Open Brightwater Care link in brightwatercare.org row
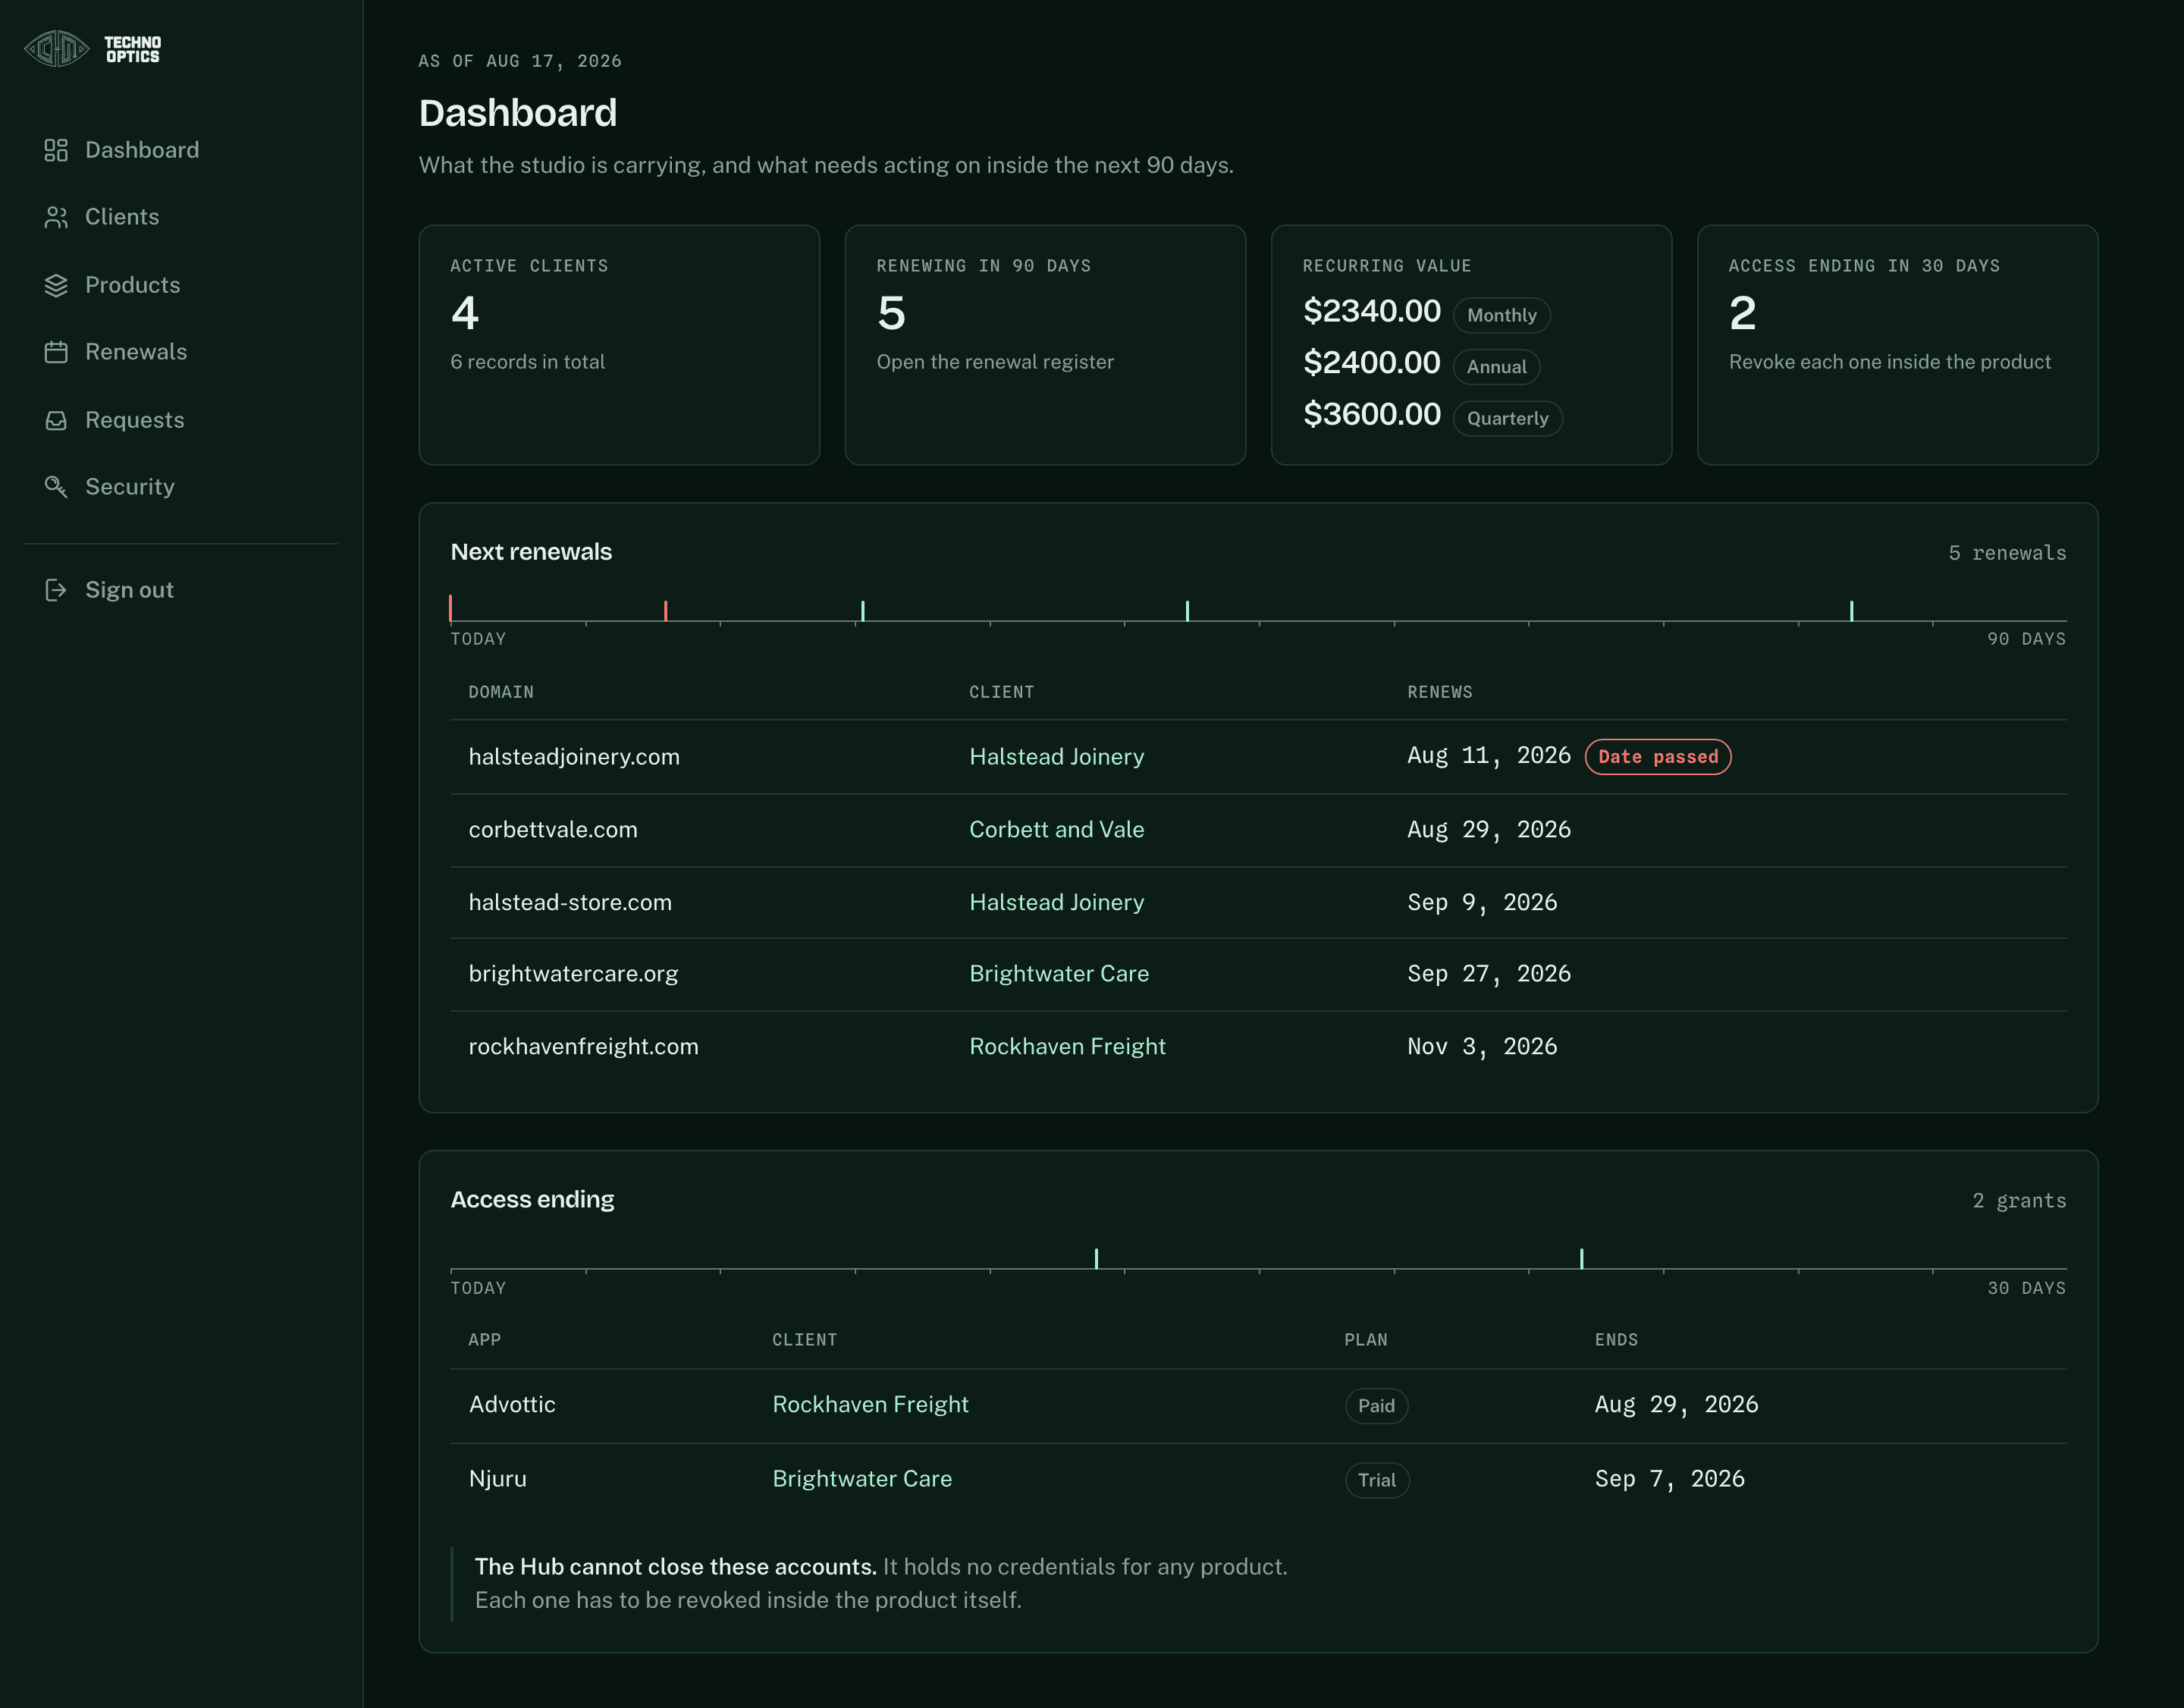Viewport: 2184px width, 1708px height. pyautogui.click(x=1059, y=974)
